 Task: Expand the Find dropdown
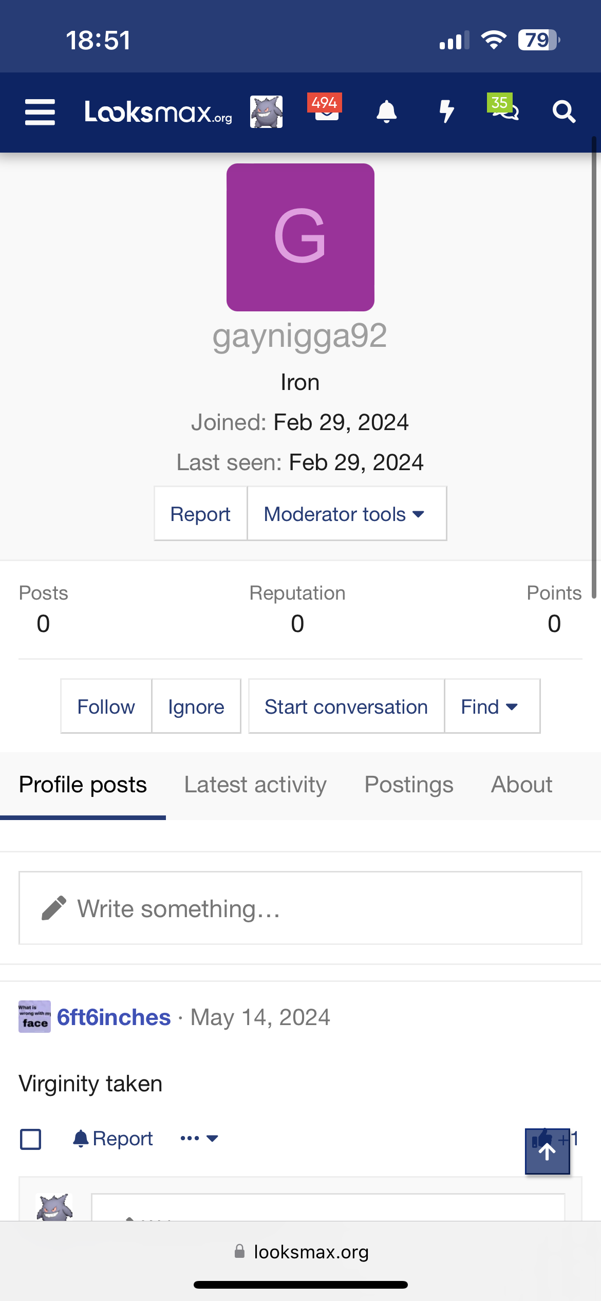point(491,707)
